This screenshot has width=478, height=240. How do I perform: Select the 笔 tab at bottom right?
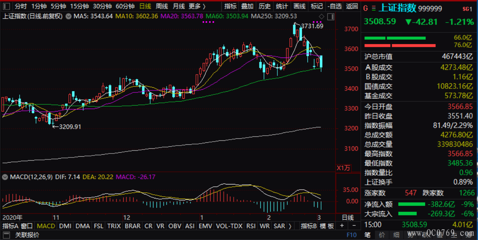click(x=368, y=235)
